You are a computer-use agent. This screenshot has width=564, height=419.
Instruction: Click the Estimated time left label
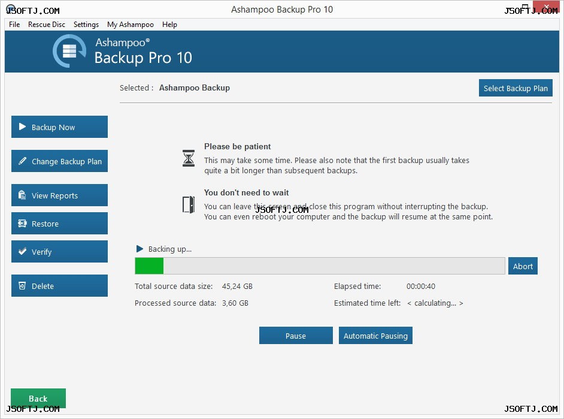click(x=367, y=303)
